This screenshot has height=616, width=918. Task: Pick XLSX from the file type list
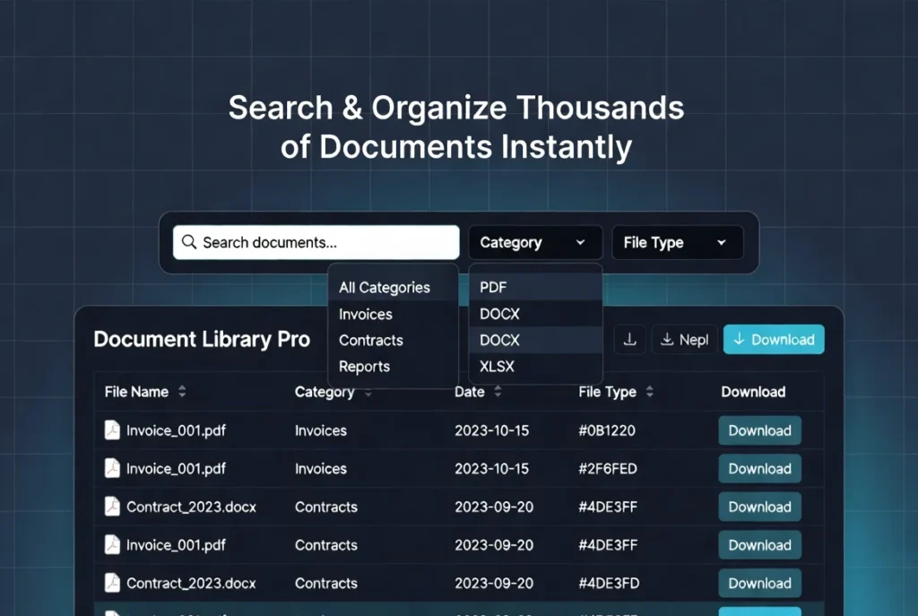[x=535, y=367]
